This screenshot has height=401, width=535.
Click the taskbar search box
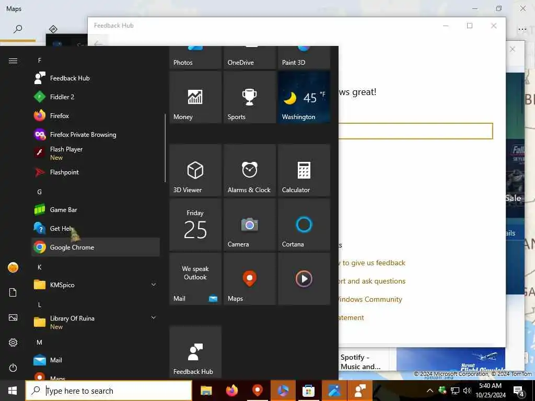tap(109, 391)
